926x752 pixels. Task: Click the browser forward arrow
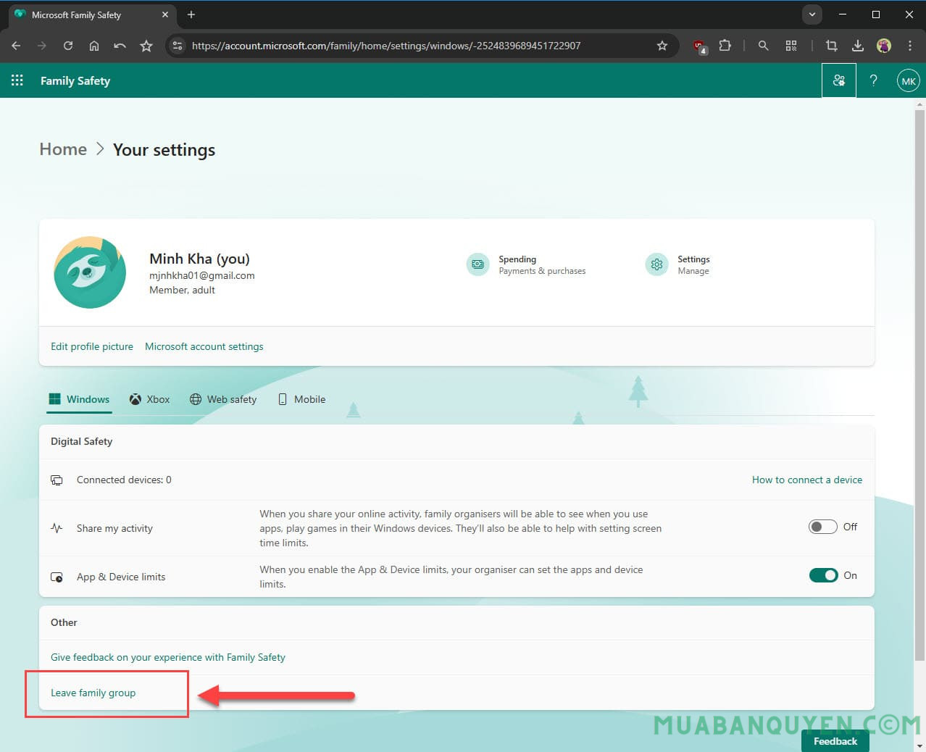tap(42, 46)
